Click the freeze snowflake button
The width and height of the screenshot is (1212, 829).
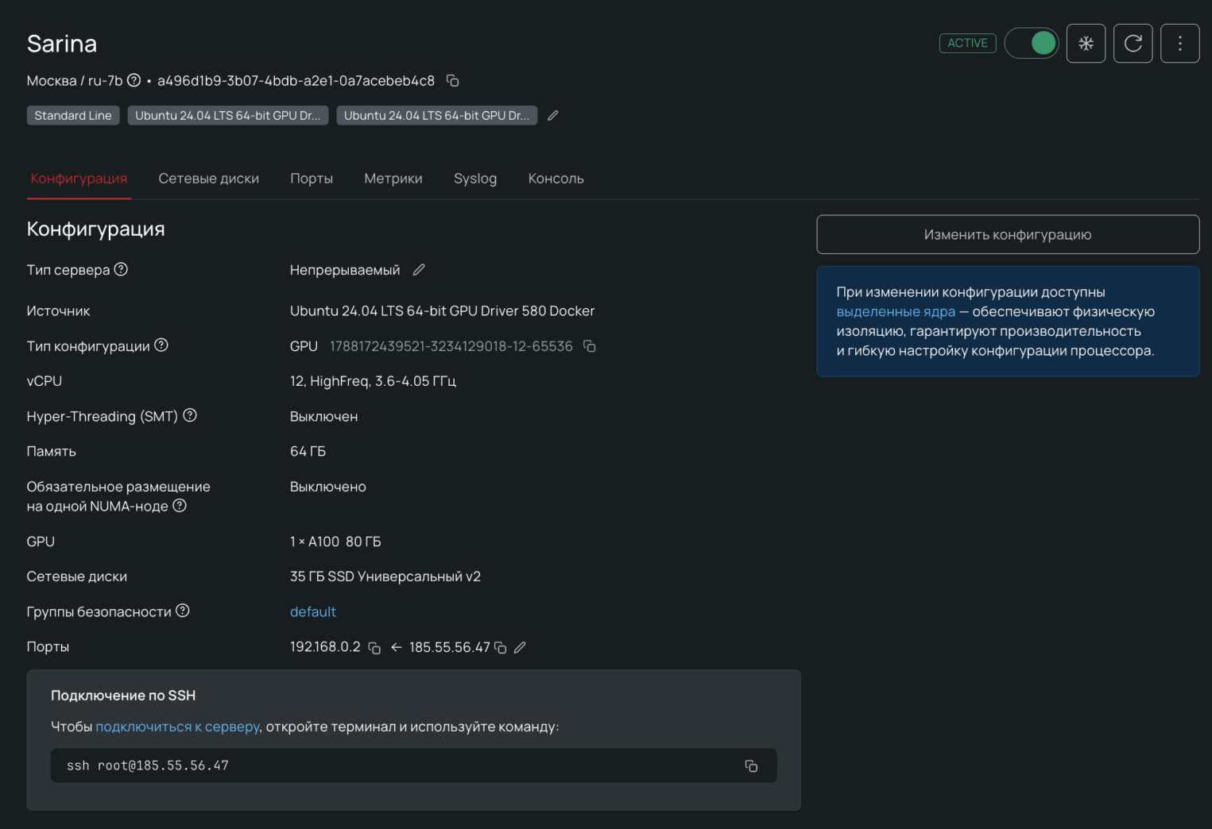tap(1086, 44)
